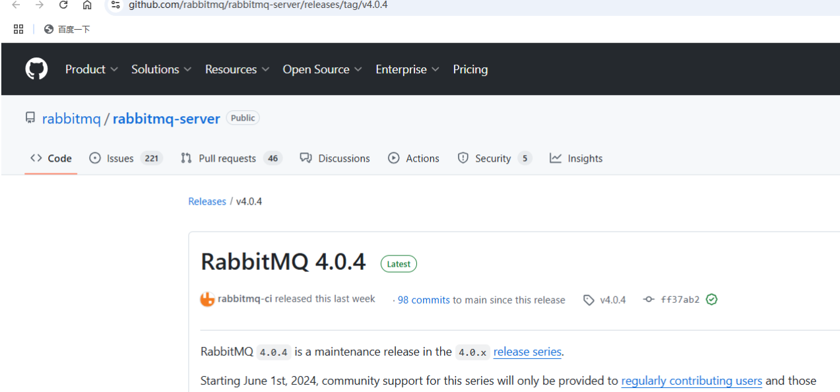Expand the Resources menu

(x=237, y=69)
